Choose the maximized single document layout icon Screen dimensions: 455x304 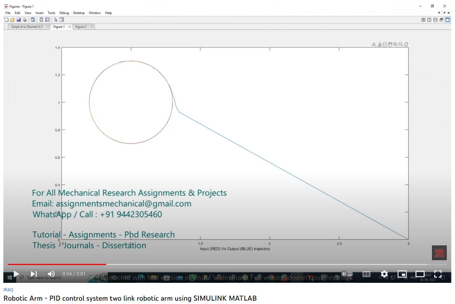(x=448, y=20)
